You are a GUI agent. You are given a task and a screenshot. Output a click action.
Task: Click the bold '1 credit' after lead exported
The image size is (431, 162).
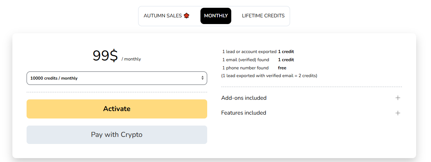pos(286,52)
